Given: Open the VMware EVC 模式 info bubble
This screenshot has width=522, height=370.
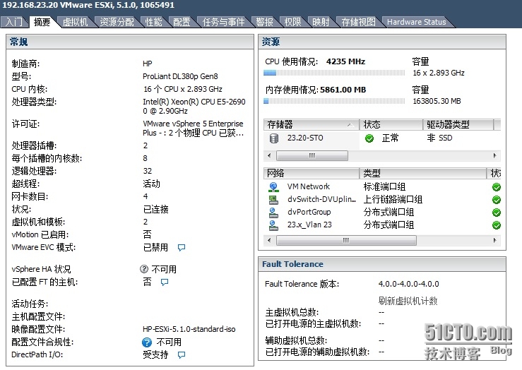Looking at the screenshot, I should (182, 248).
